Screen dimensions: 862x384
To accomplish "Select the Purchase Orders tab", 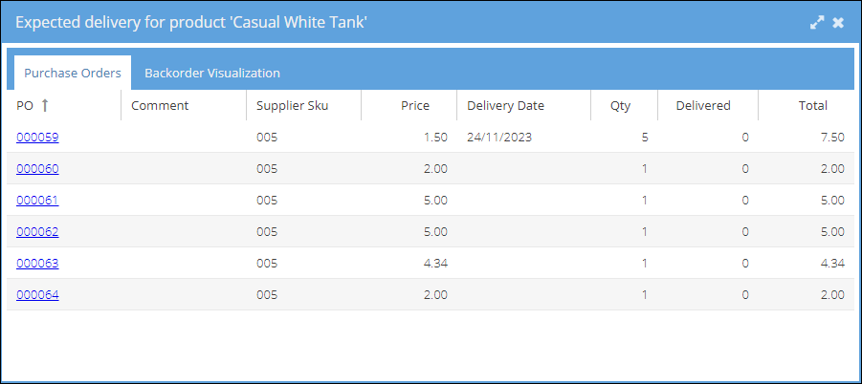I will tap(73, 73).
